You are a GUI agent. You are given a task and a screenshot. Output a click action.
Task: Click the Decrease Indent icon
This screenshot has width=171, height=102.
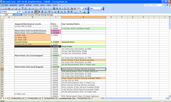click(x=68, y=12)
